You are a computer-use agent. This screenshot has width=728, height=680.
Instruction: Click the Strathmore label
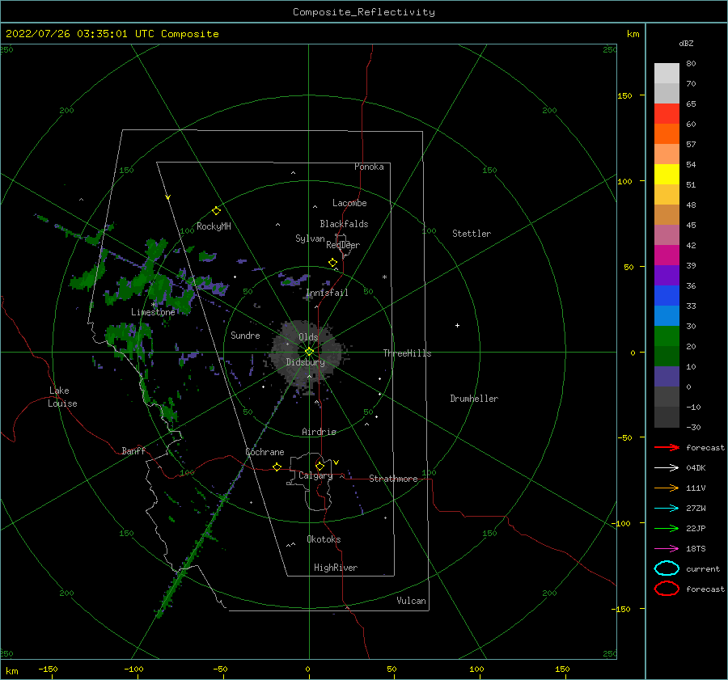[393, 479]
